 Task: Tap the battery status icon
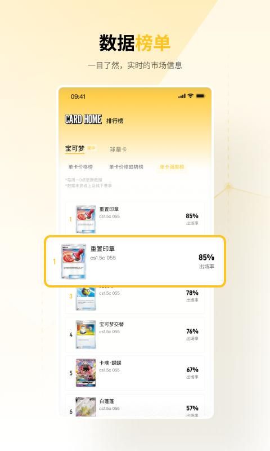200,96
